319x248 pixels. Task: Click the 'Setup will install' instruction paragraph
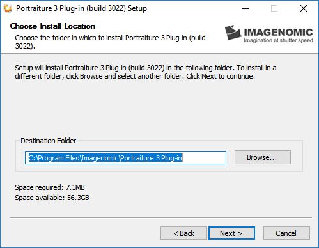(x=146, y=72)
